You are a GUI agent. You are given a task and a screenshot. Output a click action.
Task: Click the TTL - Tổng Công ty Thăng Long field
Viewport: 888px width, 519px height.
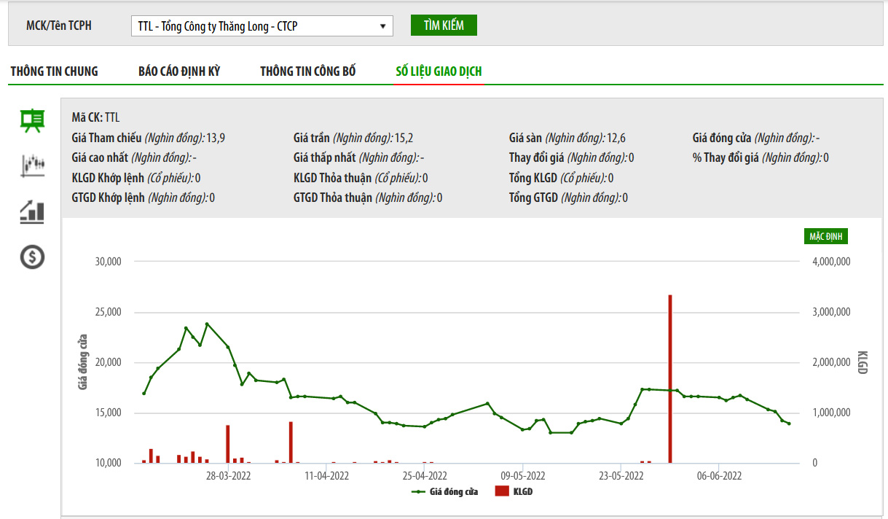click(x=255, y=26)
